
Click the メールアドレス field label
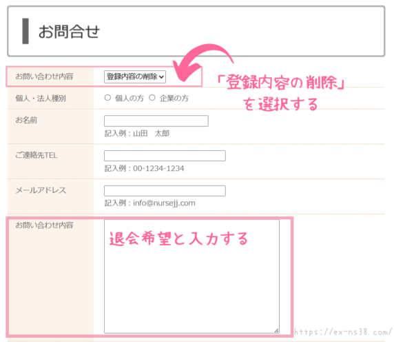pyautogui.click(x=41, y=190)
